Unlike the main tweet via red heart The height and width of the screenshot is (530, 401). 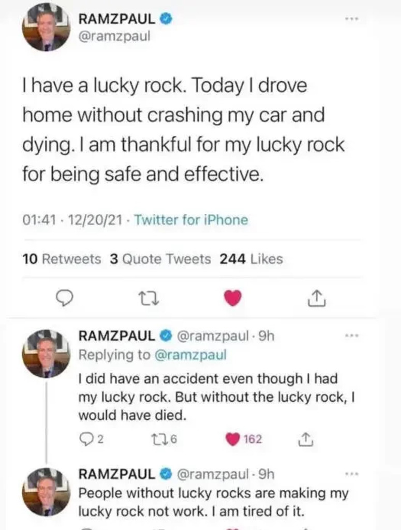tap(234, 298)
